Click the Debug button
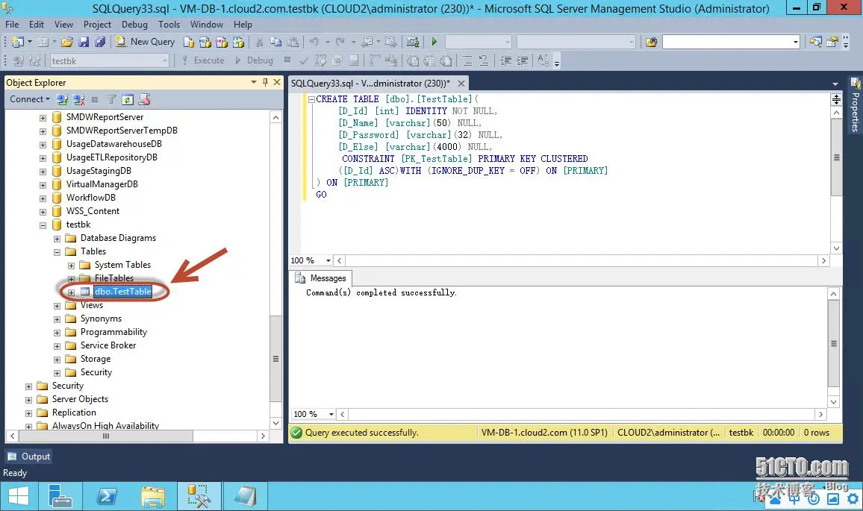Viewport: 863px width, 511px height. [255, 60]
